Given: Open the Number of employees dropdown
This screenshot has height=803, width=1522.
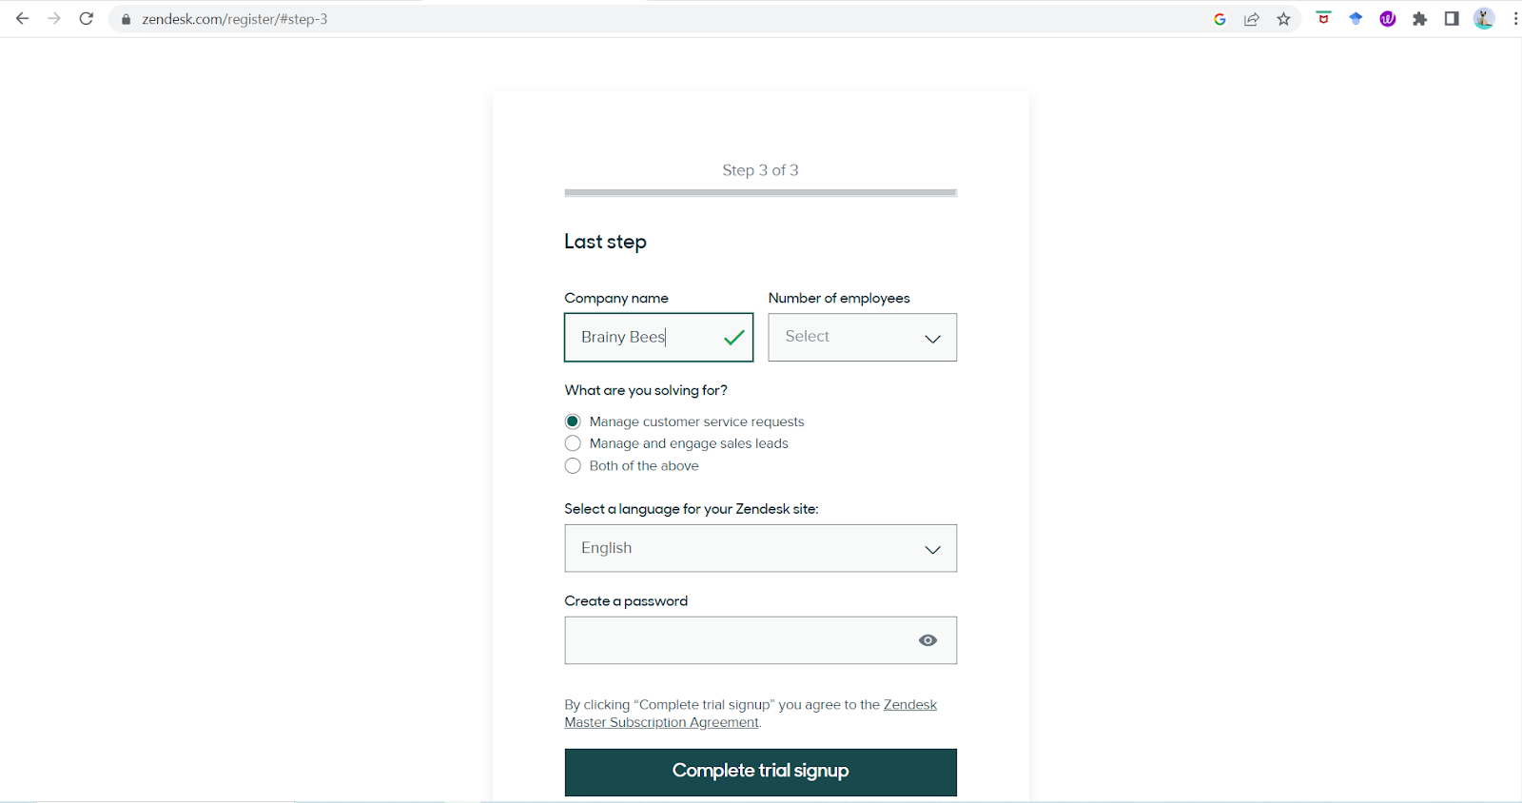Looking at the screenshot, I should point(862,338).
